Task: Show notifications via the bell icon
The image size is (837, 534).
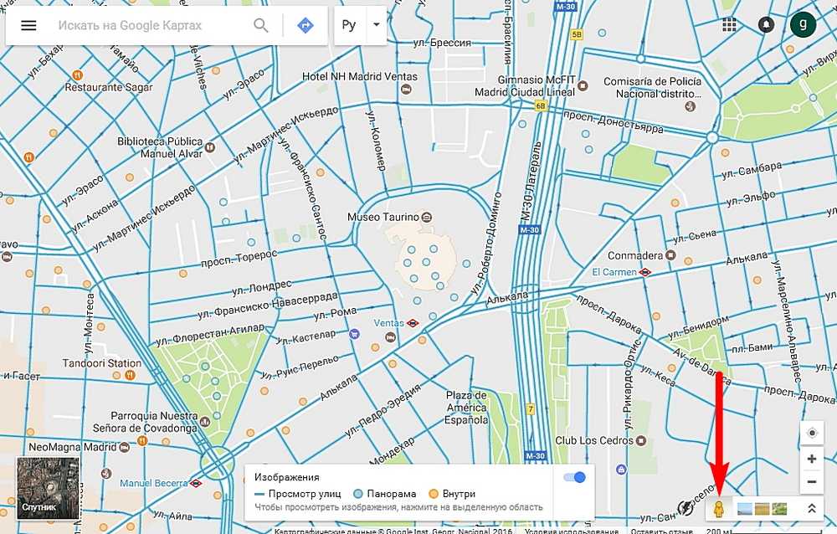Action: [x=766, y=24]
